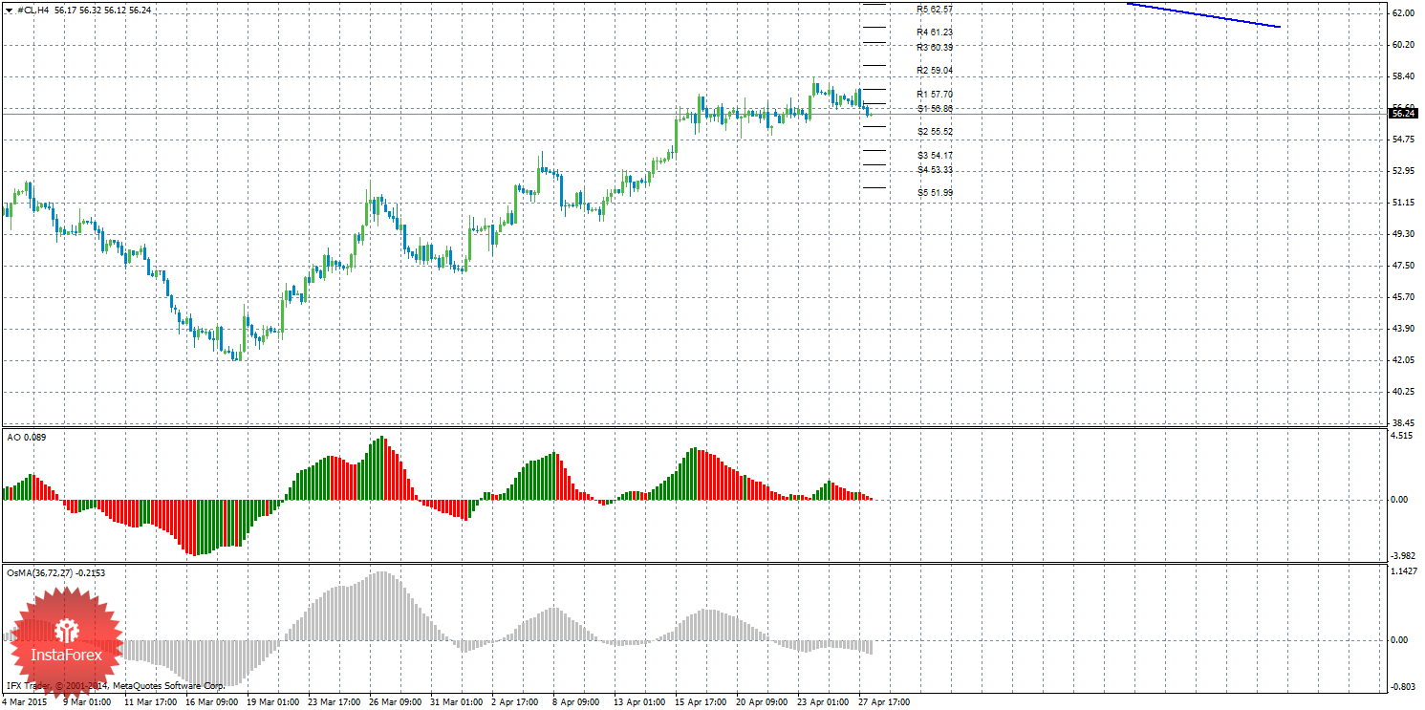1425x710 pixels.
Task: Select 52.95 on the price axis
Action: (1403, 171)
